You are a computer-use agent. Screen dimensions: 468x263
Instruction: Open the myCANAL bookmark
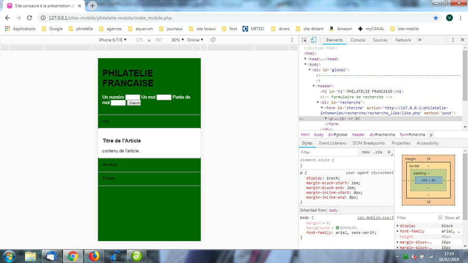point(371,29)
